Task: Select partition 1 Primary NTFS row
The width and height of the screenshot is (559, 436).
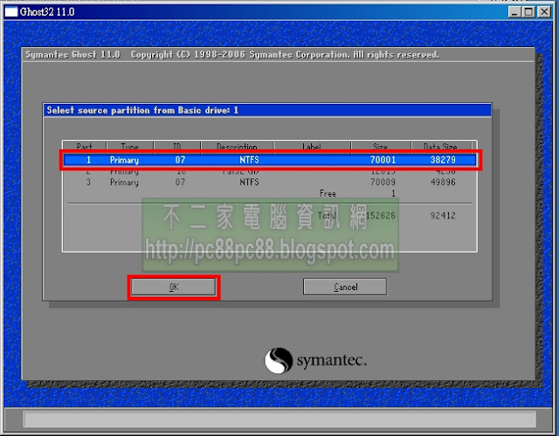Action: 270,160
